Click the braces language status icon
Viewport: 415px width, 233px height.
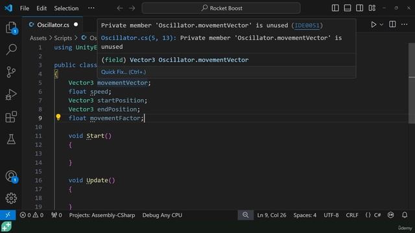click(368, 215)
